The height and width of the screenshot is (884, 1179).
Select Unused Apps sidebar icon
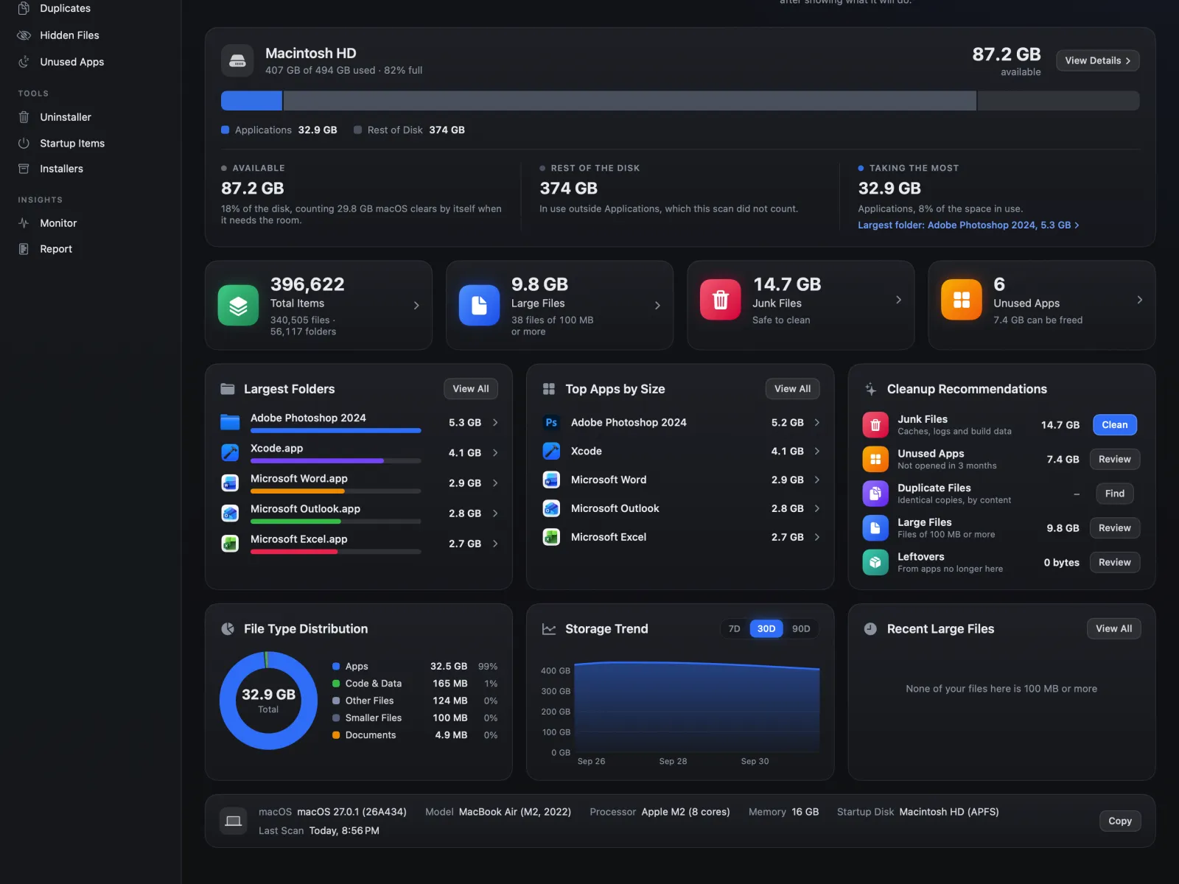[x=24, y=62]
